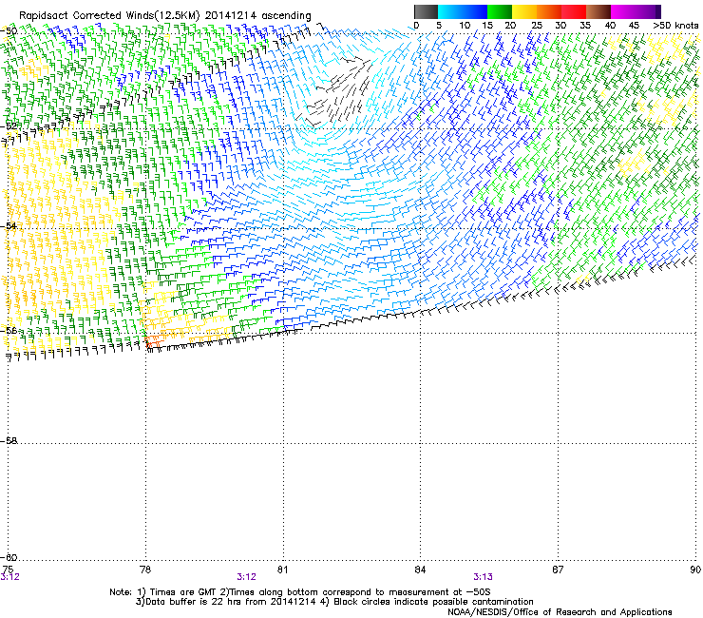
Task: Click the 78 longitude label
Action: 145,570
